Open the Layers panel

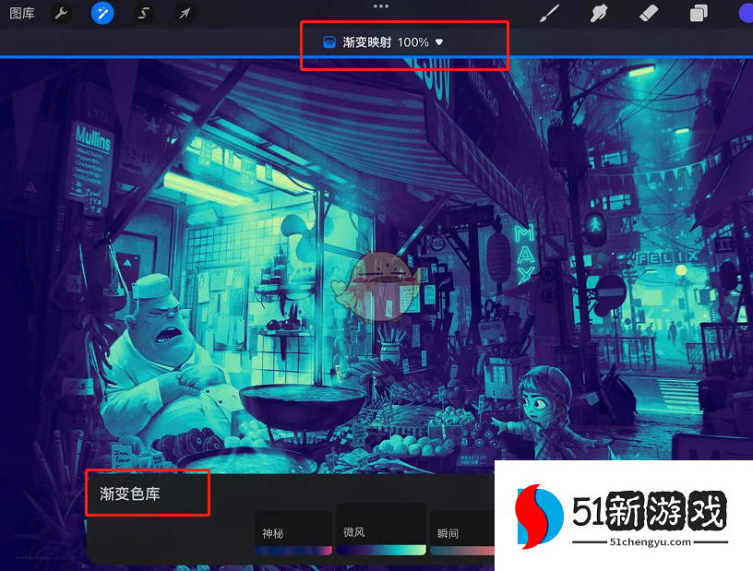point(699,13)
